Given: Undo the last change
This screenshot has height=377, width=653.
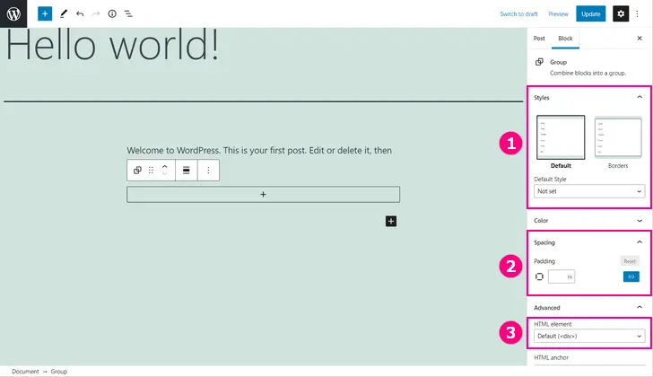Looking at the screenshot, I should 80,13.
